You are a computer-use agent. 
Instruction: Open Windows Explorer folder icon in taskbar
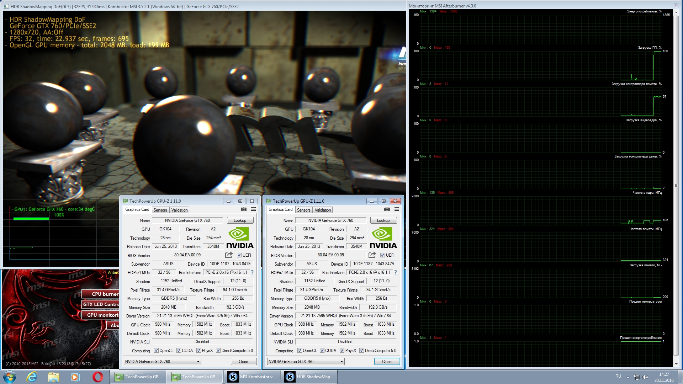click(x=53, y=377)
